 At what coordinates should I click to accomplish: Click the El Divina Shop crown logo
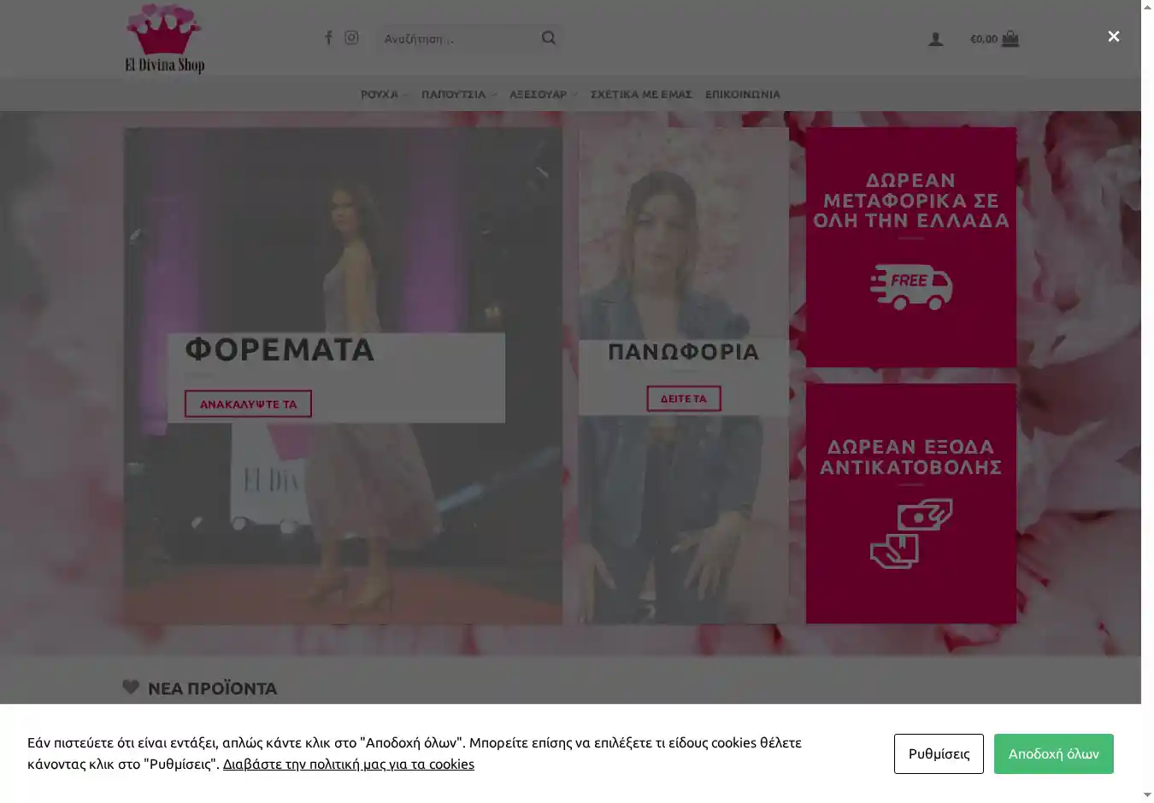point(164,38)
